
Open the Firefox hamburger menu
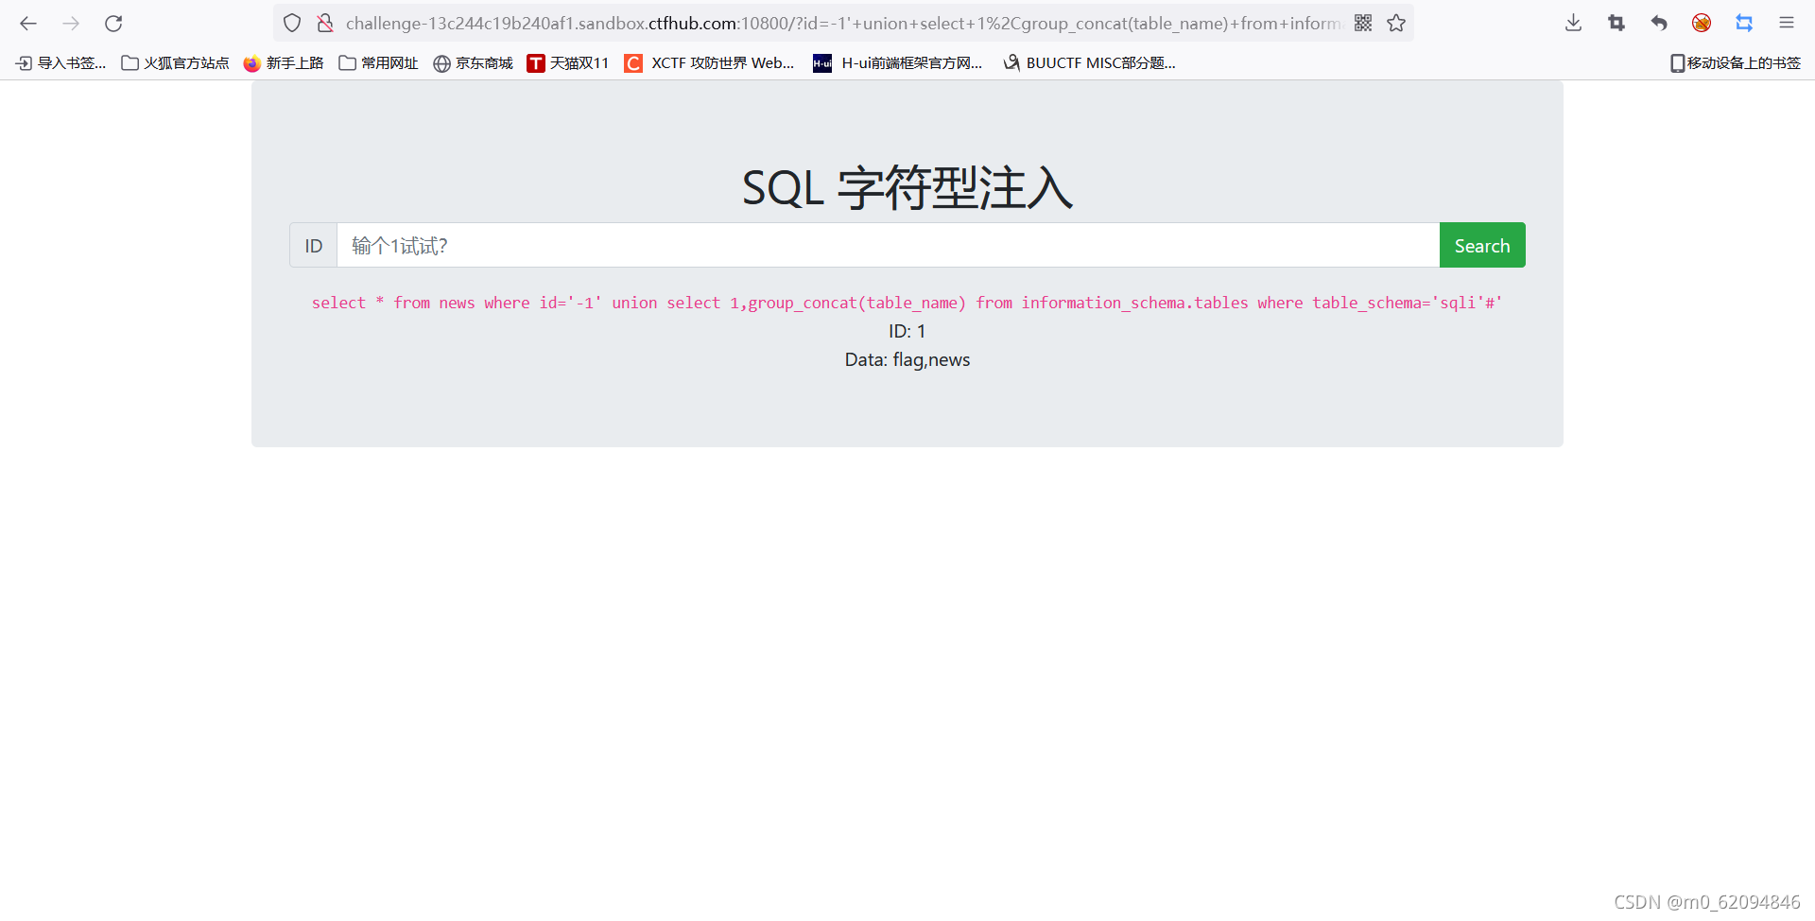tap(1787, 23)
